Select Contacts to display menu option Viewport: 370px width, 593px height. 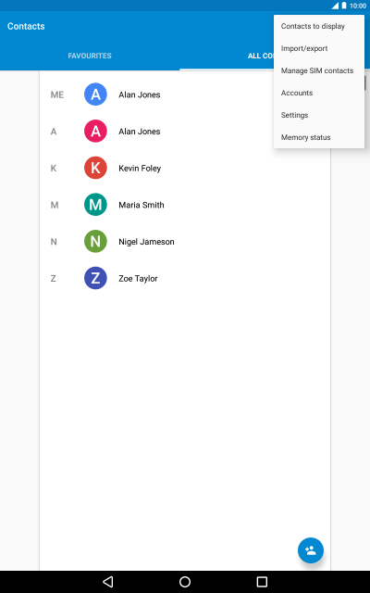click(x=319, y=26)
